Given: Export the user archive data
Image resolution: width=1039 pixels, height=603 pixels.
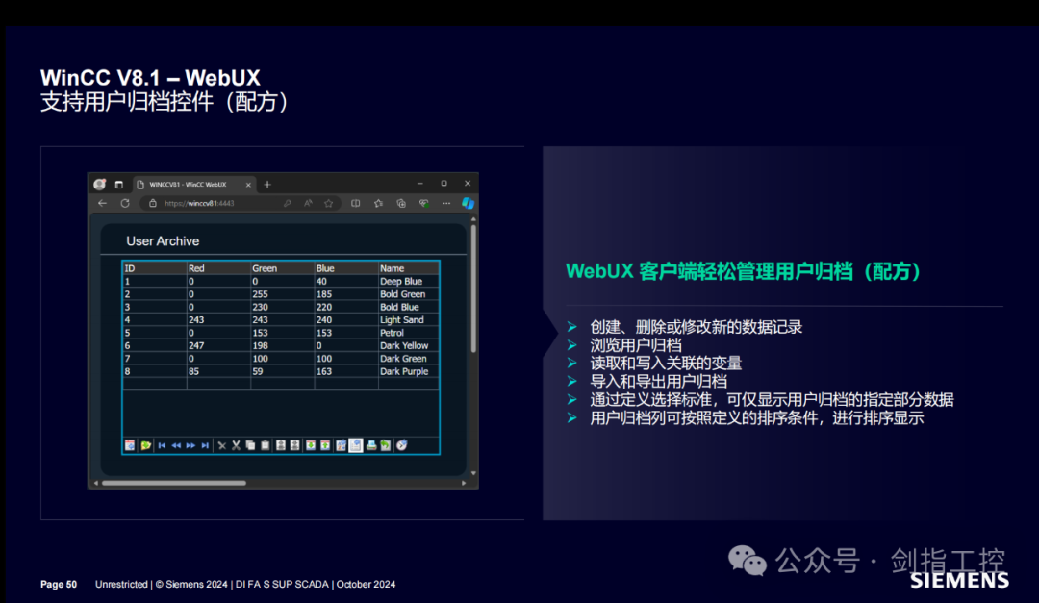Looking at the screenshot, I should [x=324, y=445].
